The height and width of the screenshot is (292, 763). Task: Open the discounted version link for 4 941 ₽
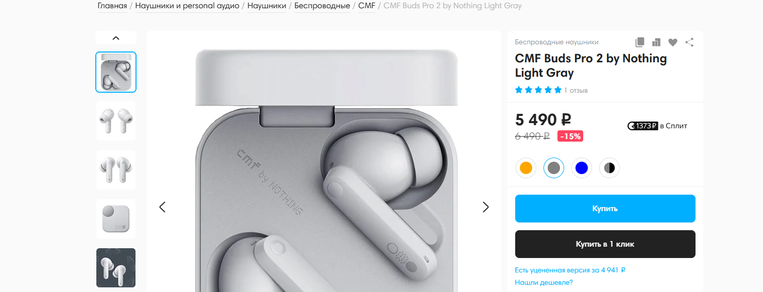(x=570, y=270)
